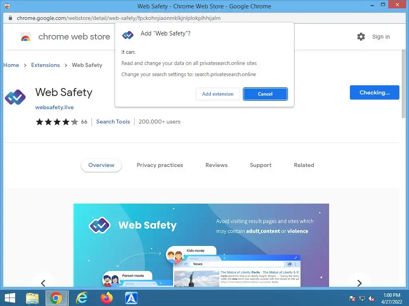Image resolution: width=409 pixels, height=306 pixels.
Task: Open File Explorer from taskbar
Action: 32,298
